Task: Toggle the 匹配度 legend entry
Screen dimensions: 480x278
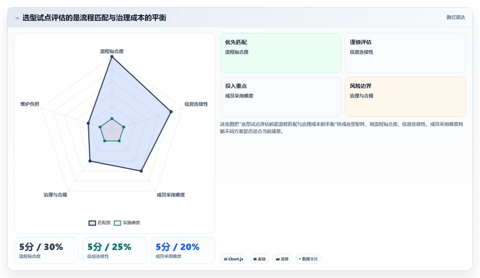Action: (x=100, y=223)
